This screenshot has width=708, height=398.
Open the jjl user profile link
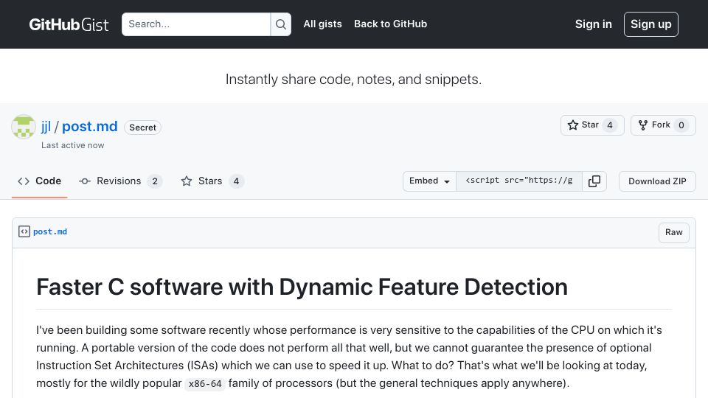pos(46,126)
